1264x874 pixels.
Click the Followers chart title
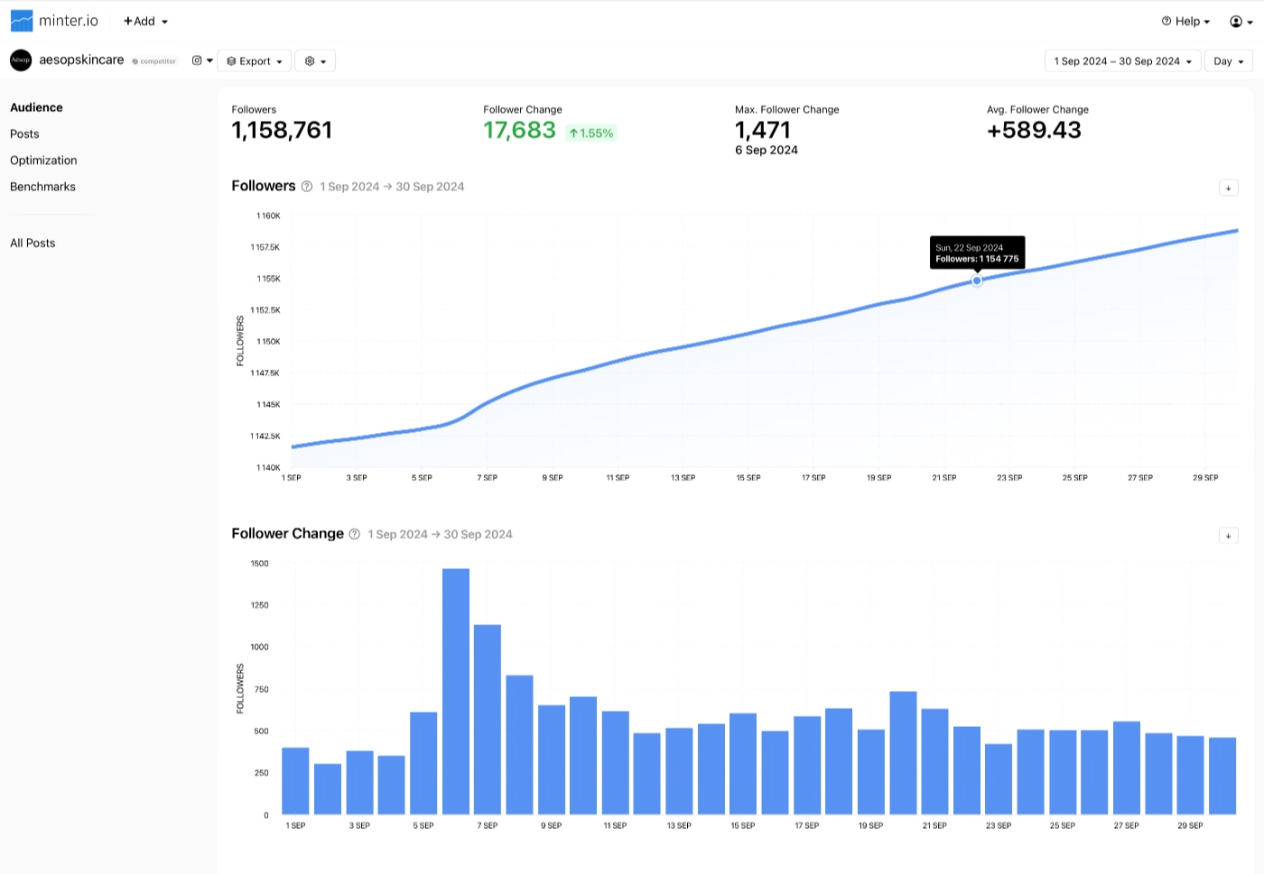click(264, 186)
